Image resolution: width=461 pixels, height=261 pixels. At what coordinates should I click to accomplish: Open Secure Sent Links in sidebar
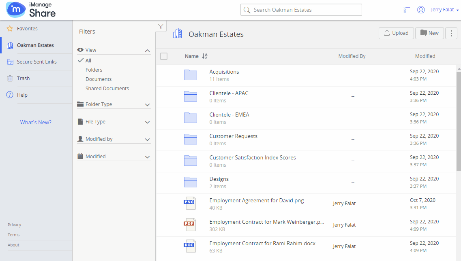[x=36, y=62]
